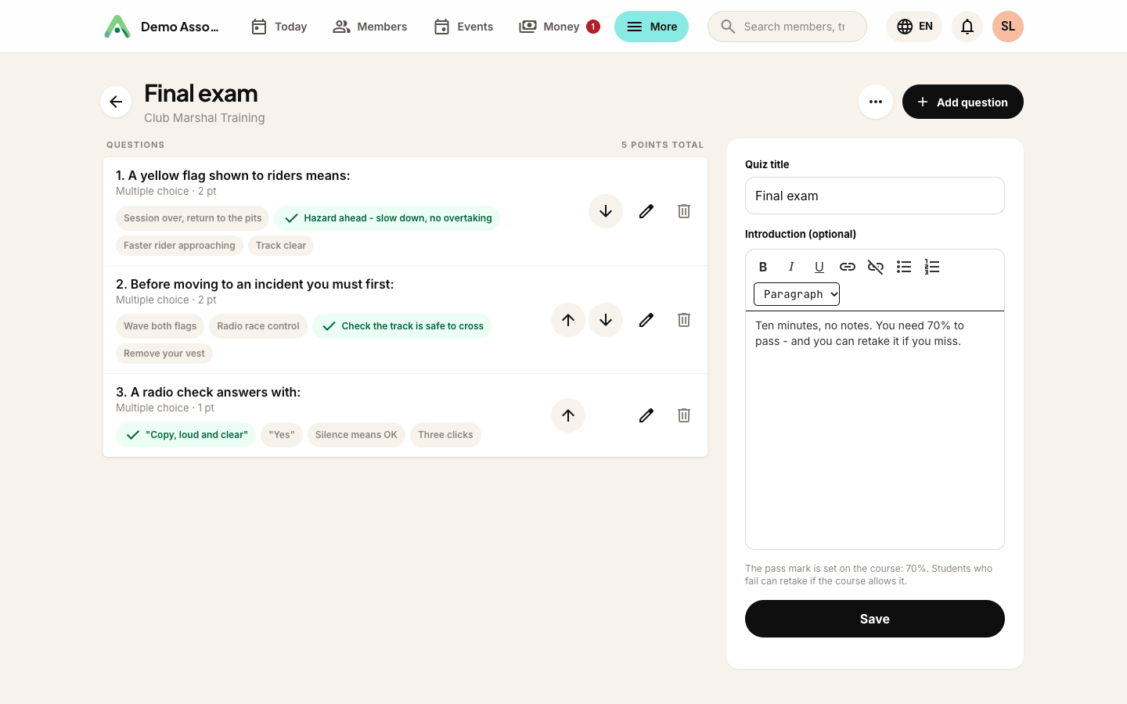This screenshot has width=1127, height=704.
Task: Remove link with the unlink icon
Action: (876, 267)
